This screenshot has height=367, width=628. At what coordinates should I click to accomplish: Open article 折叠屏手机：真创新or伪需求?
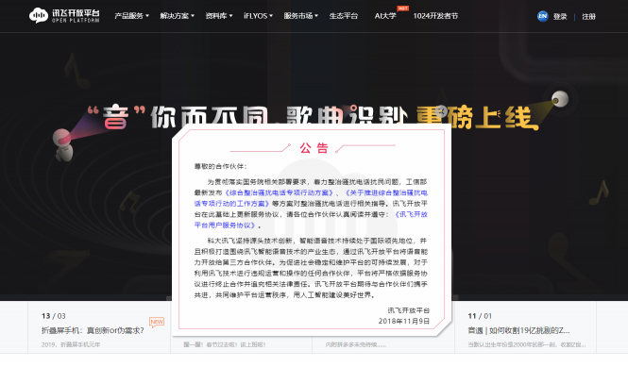pyautogui.click(x=93, y=330)
